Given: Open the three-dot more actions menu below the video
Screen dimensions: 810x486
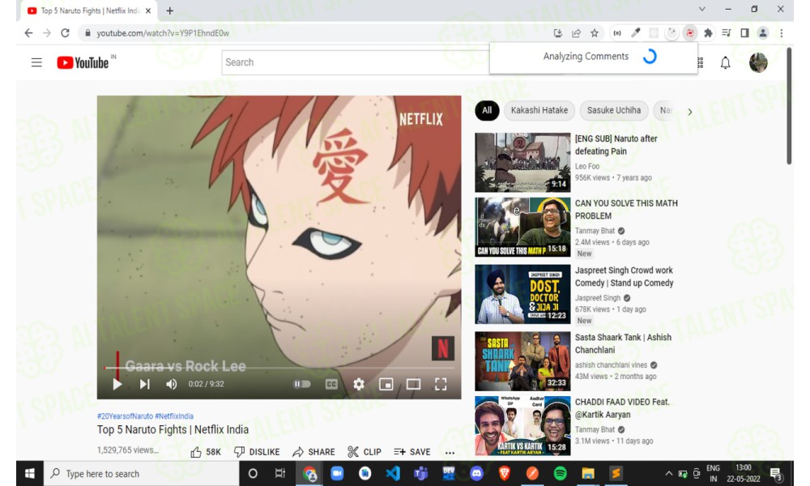Looking at the screenshot, I should (450, 453).
